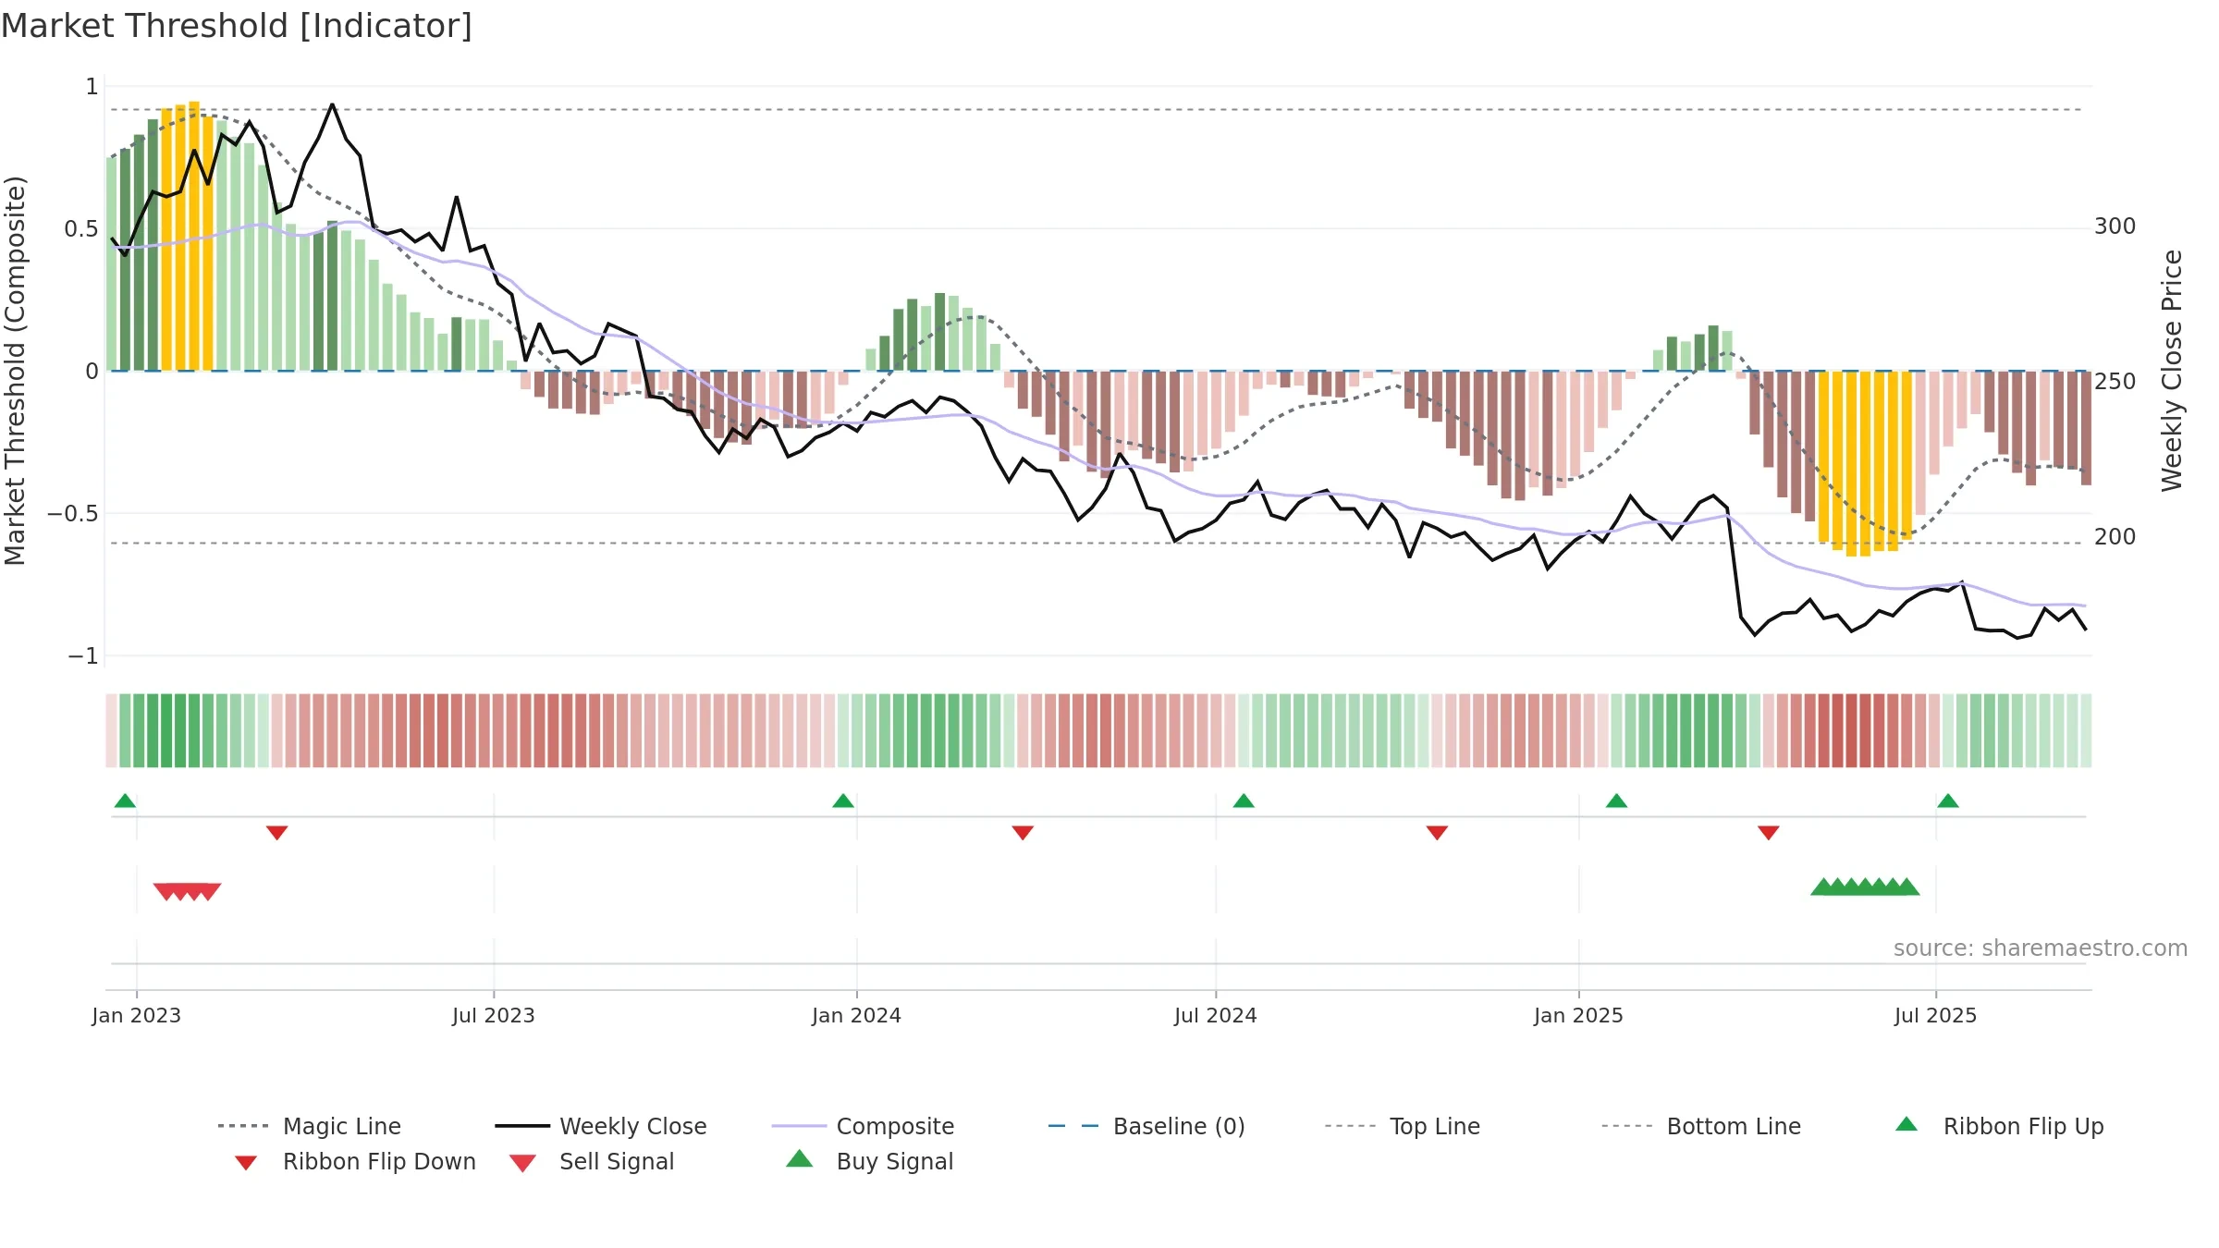Click the source: sharemaestro.com text
2219x1248 pixels.
(x=2041, y=948)
